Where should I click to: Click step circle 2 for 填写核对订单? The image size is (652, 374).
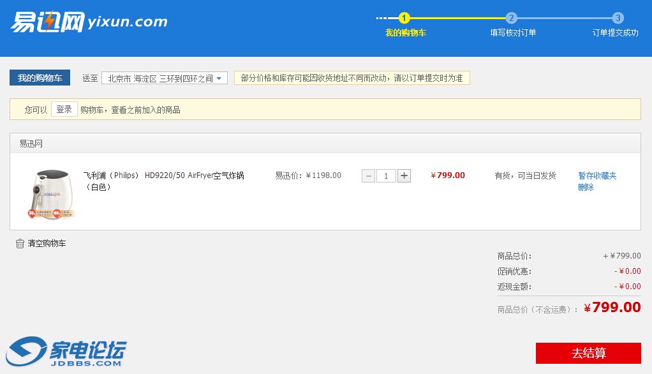click(x=512, y=19)
